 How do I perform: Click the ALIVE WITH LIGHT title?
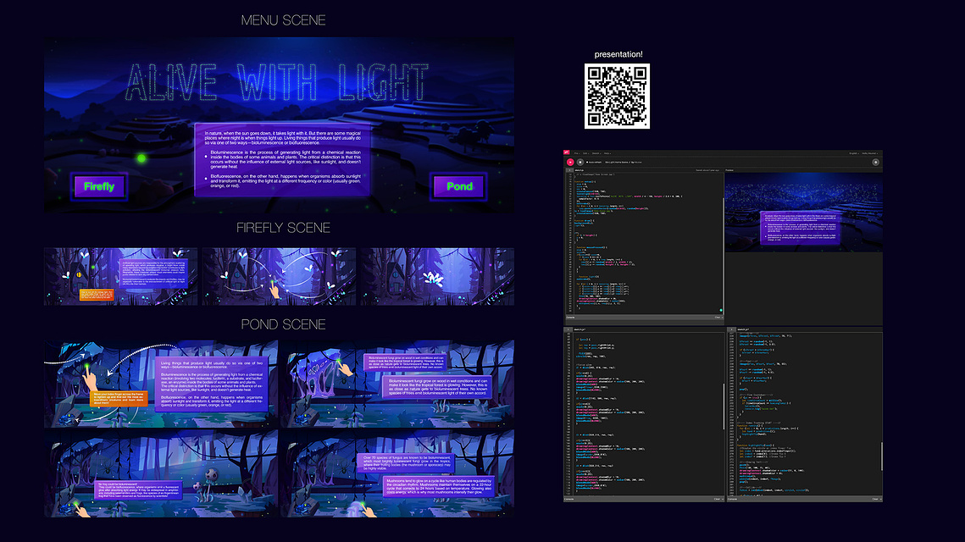pyautogui.click(x=277, y=82)
